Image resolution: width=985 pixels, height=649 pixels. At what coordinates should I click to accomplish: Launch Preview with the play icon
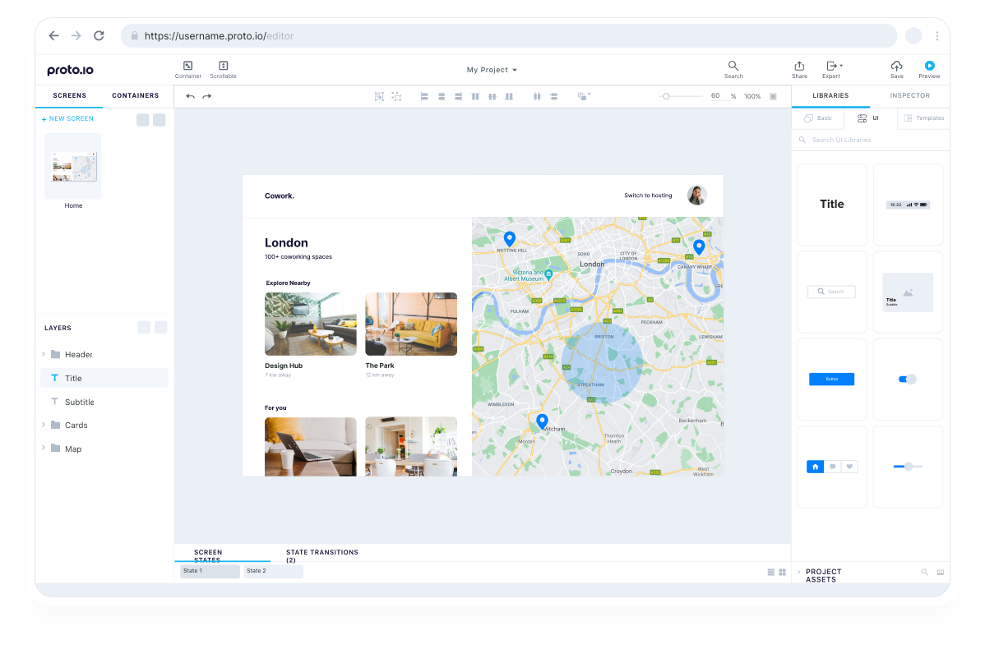(929, 66)
